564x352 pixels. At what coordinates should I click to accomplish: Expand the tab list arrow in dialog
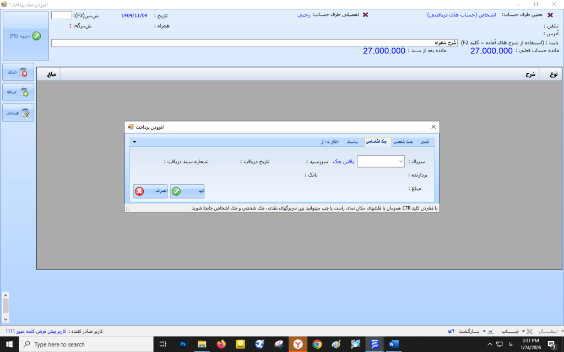click(134, 142)
